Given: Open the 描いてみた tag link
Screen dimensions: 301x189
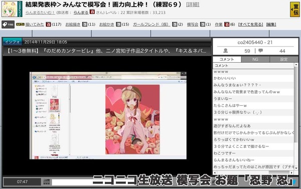Looking at the screenshot, I should point(35,25).
